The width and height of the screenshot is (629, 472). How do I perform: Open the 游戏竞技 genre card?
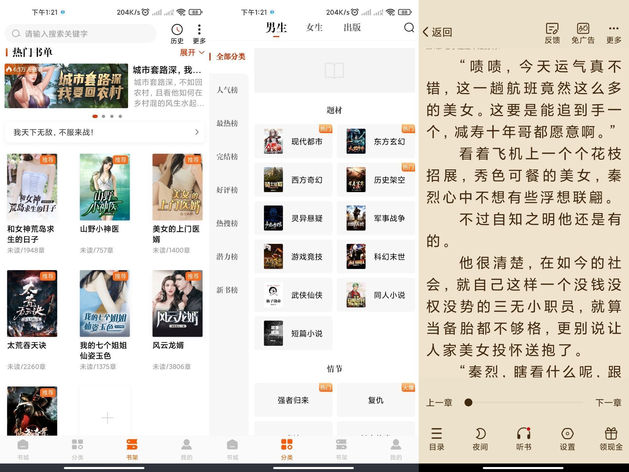pos(293,256)
